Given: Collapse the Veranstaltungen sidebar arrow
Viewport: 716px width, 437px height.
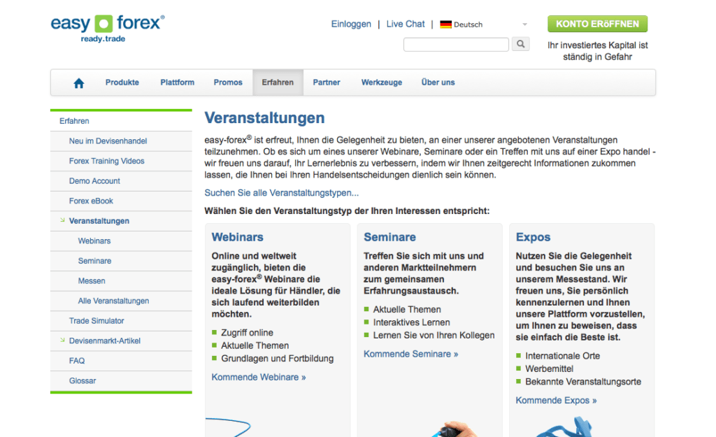Looking at the screenshot, I should coord(62,220).
